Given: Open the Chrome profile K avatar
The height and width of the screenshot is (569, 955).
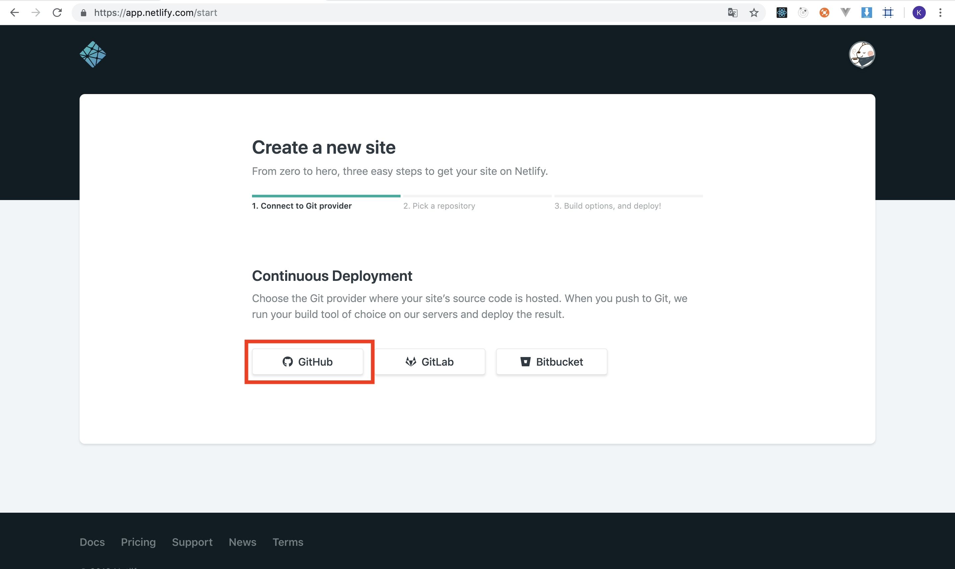Looking at the screenshot, I should (919, 13).
